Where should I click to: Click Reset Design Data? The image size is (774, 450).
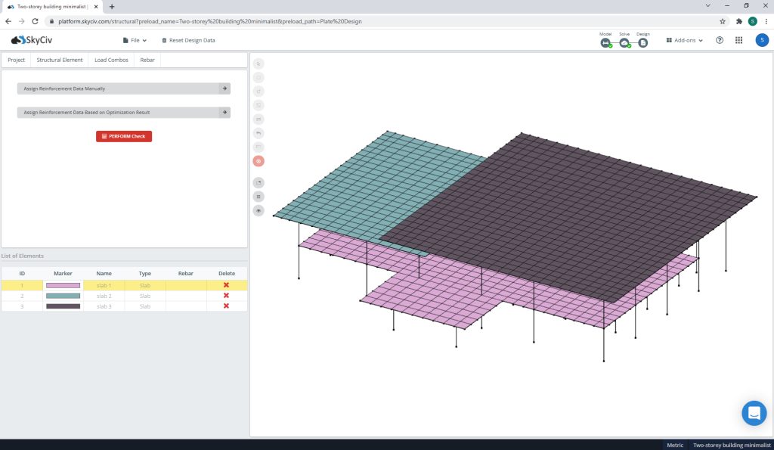pyautogui.click(x=189, y=40)
